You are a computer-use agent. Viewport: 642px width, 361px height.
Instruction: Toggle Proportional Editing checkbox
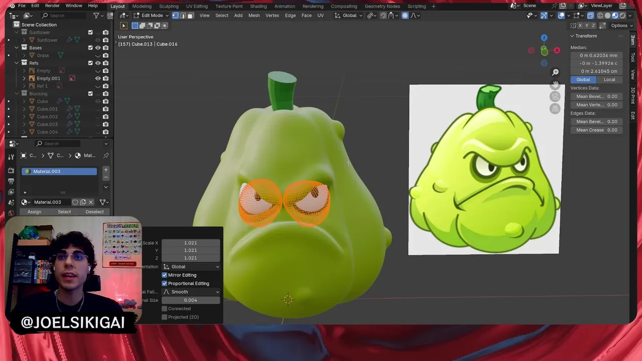(165, 283)
